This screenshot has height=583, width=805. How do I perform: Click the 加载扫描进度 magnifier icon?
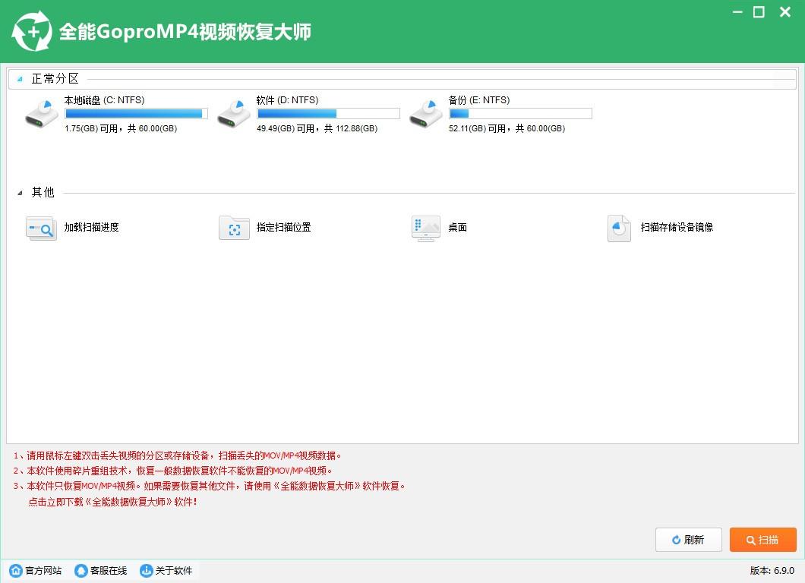tap(41, 228)
